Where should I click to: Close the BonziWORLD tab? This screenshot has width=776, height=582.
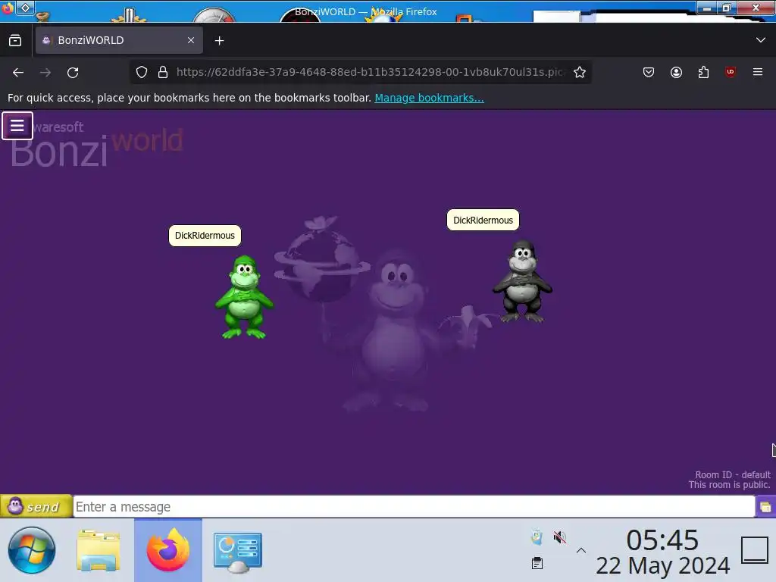[x=191, y=40]
